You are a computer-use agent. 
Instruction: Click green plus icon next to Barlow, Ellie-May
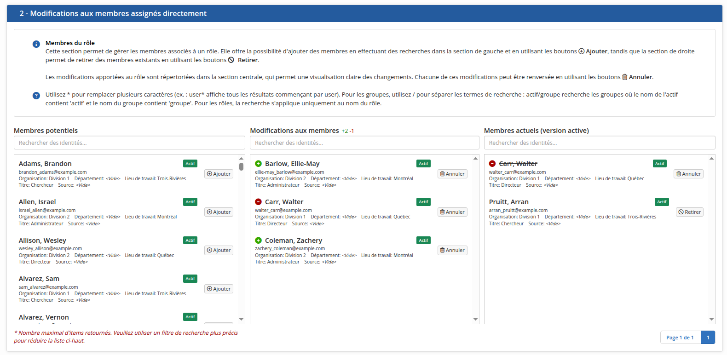258,164
